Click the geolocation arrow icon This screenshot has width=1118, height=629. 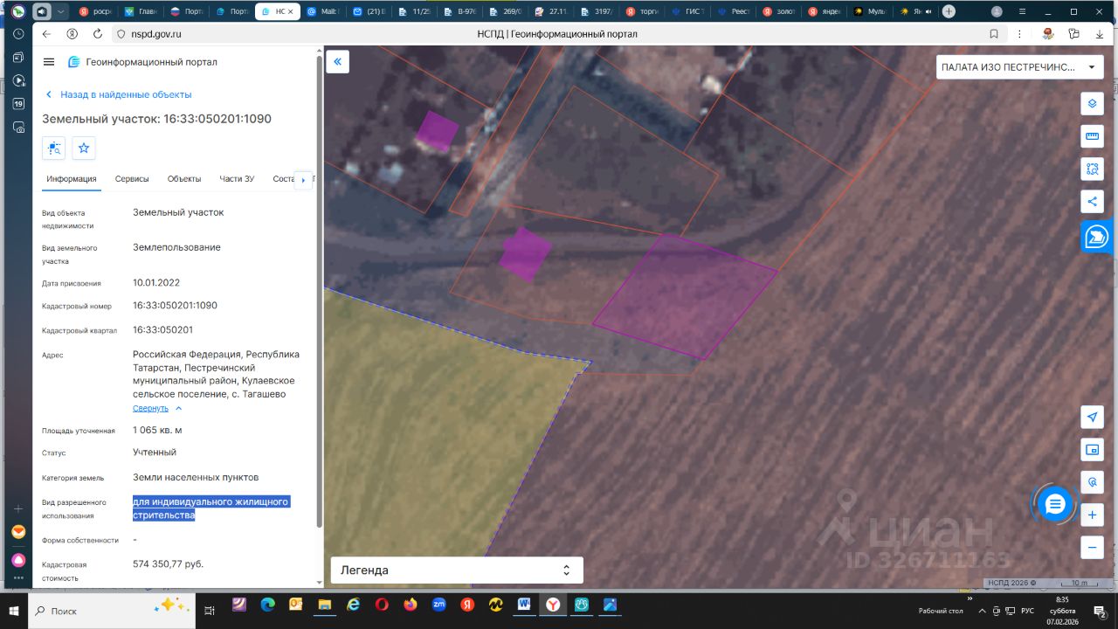(x=1091, y=417)
